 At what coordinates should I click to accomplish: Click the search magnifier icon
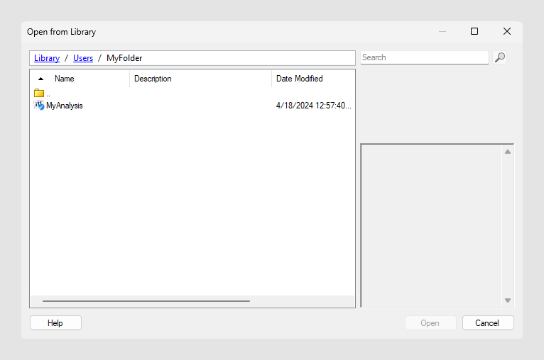[499, 57]
